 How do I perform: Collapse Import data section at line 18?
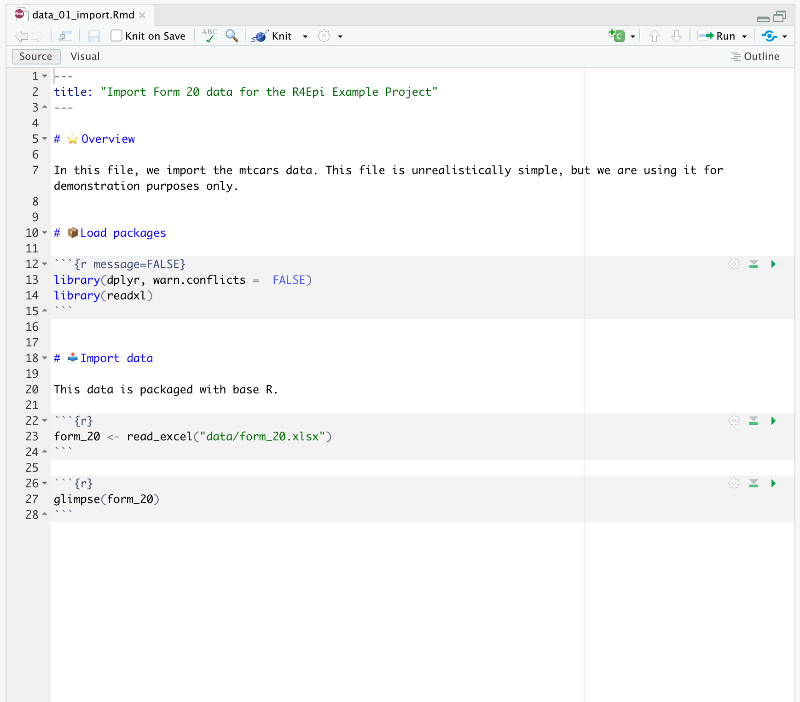[x=45, y=358]
